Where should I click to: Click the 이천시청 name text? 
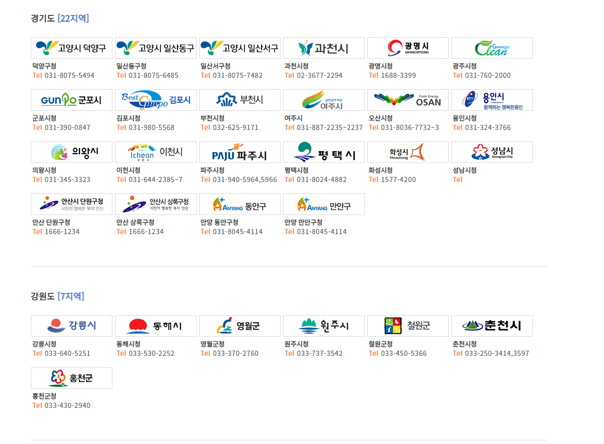tap(128, 170)
